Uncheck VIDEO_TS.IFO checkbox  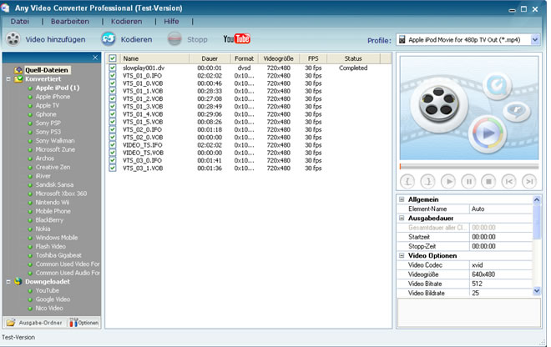point(113,145)
